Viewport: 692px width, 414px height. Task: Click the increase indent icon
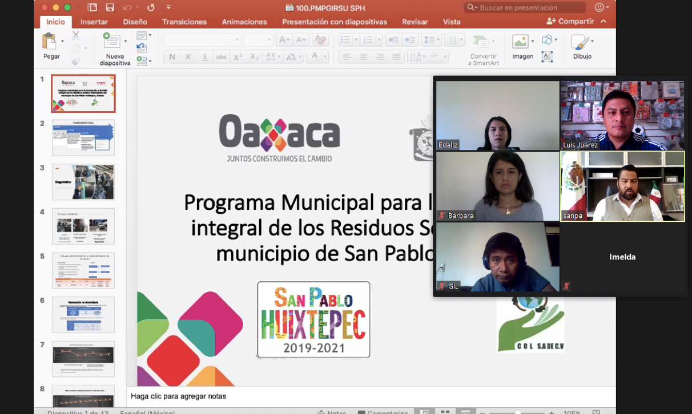click(x=410, y=40)
